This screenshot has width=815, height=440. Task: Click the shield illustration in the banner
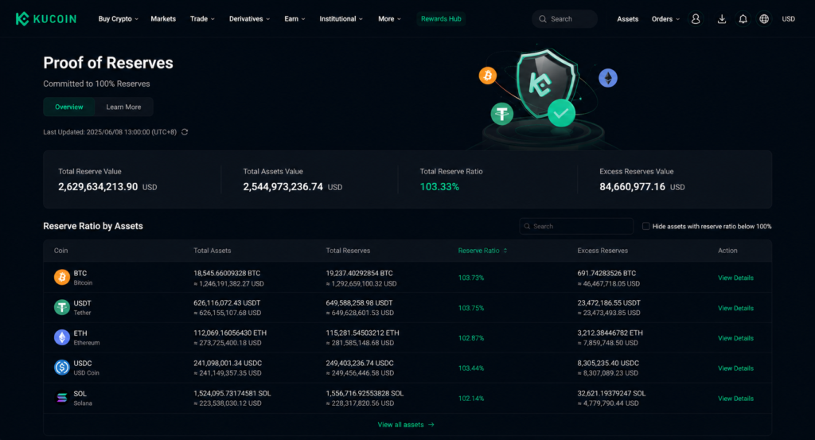click(x=546, y=83)
